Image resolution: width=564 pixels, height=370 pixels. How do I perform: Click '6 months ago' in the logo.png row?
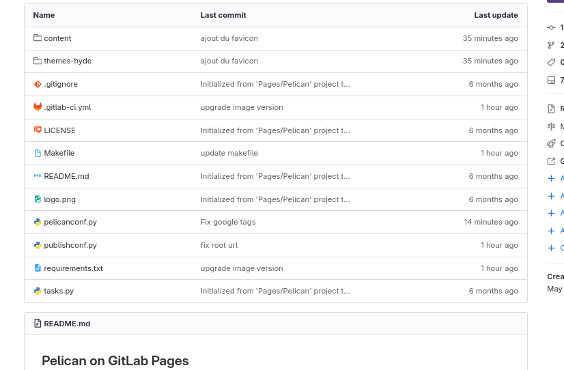(x=494, y=199)
